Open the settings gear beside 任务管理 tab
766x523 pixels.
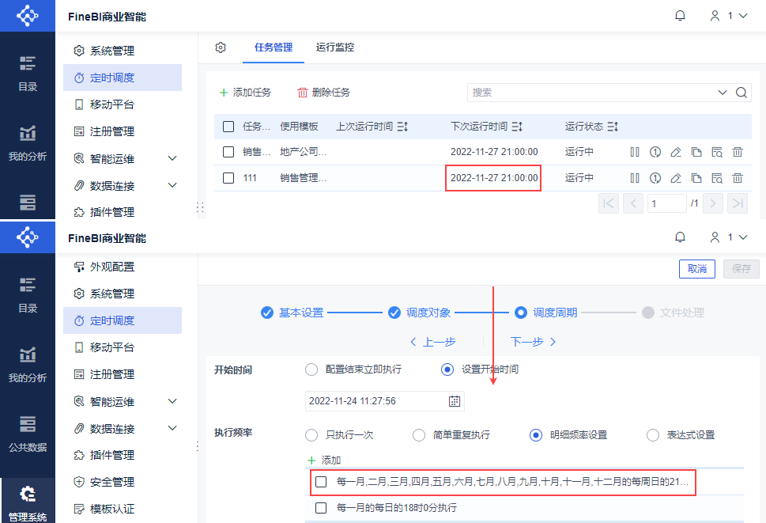point(221,47)
